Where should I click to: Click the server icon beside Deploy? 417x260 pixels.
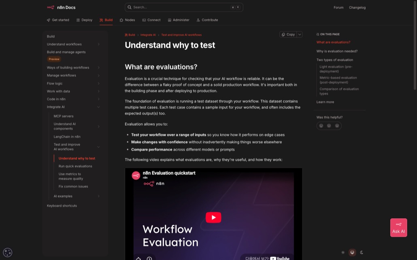[x=78, y=20]
